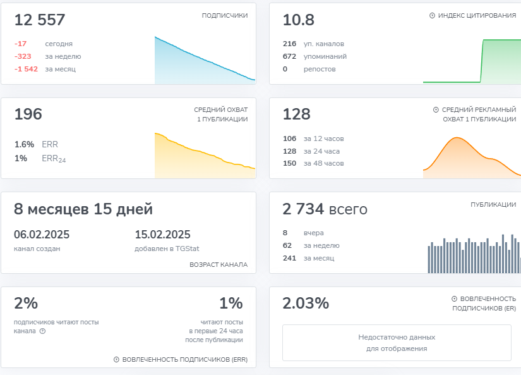The image size is (521, 375).
Task: Click the green citation index chart
Action: pyautogui.click(x=471, y=61)
